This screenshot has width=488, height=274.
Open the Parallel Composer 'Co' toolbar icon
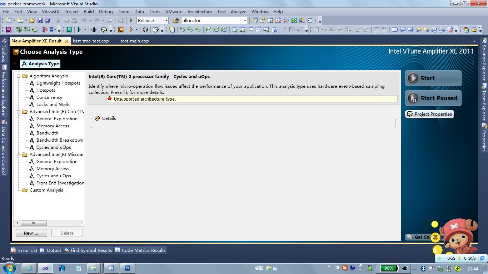coord(8,30)
